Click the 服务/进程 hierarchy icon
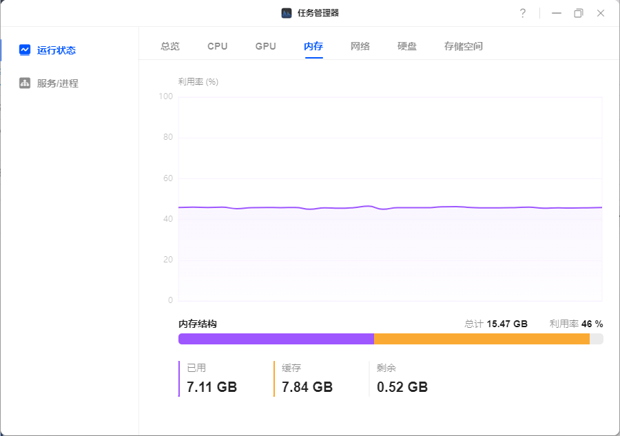Viewport: 620px width, 436px height. coord(25,83)
